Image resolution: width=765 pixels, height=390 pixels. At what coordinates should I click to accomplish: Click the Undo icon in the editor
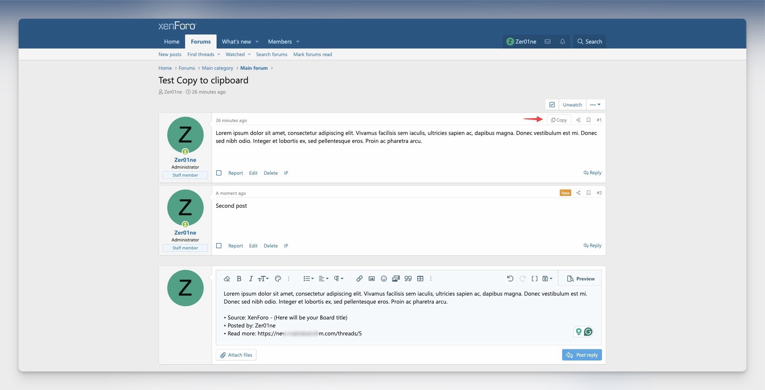[510, 279]
